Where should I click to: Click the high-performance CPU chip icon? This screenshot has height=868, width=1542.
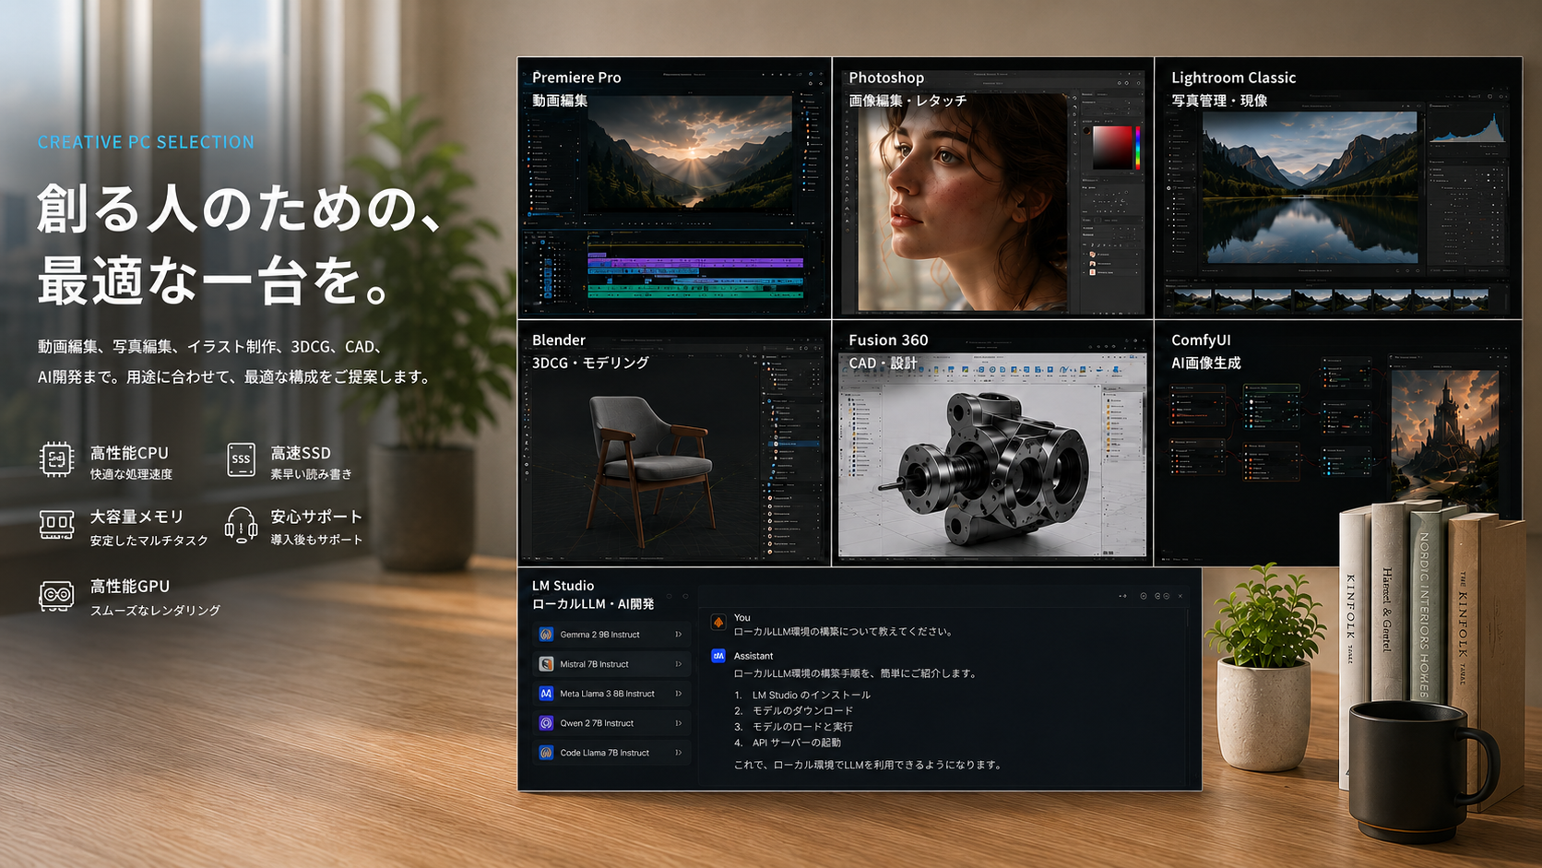tap(56, 459)
